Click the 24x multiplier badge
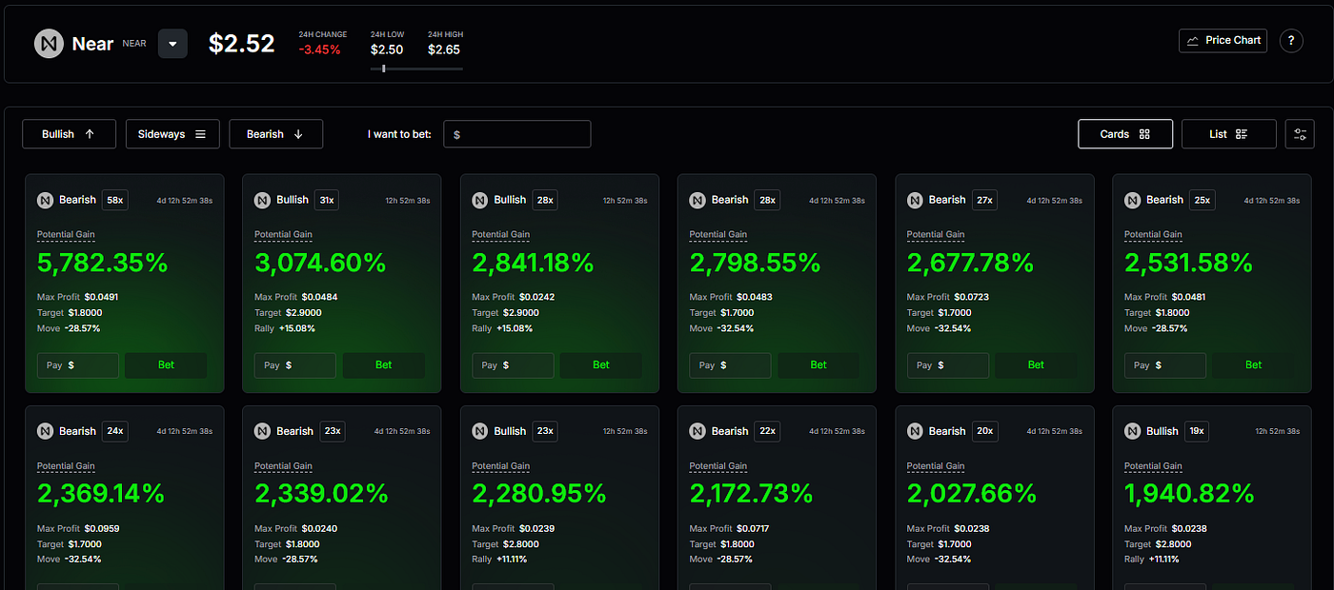 click(115, 431)
